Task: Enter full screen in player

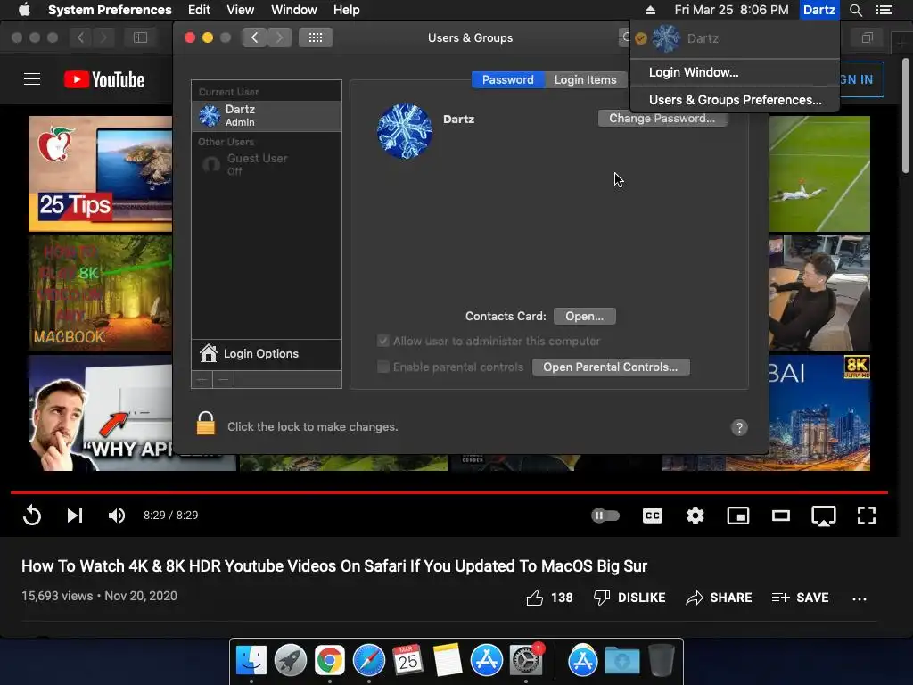Action: tap(867, 516)
